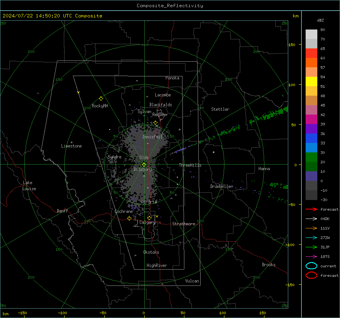Click the yellow diamond marker near Cochrane
The image size is (340, 318).
pyautogui.click(x=129, y=218)
